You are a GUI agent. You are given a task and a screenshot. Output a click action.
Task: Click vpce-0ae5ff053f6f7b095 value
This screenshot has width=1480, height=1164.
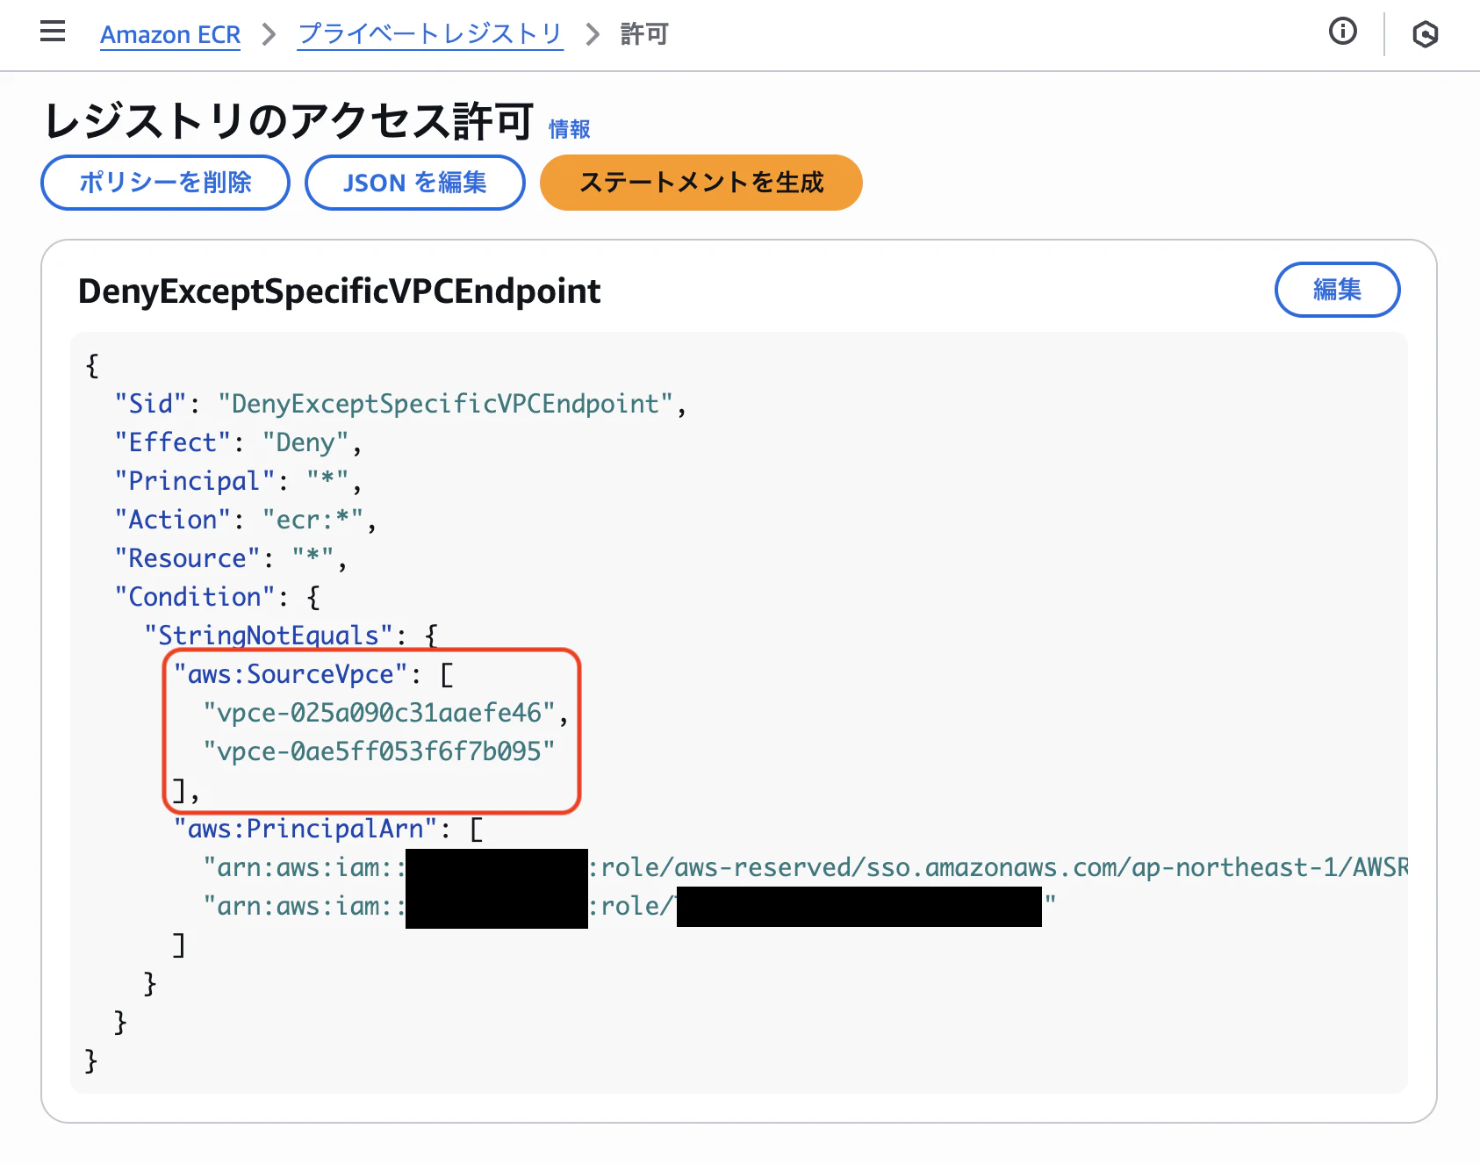379,751
